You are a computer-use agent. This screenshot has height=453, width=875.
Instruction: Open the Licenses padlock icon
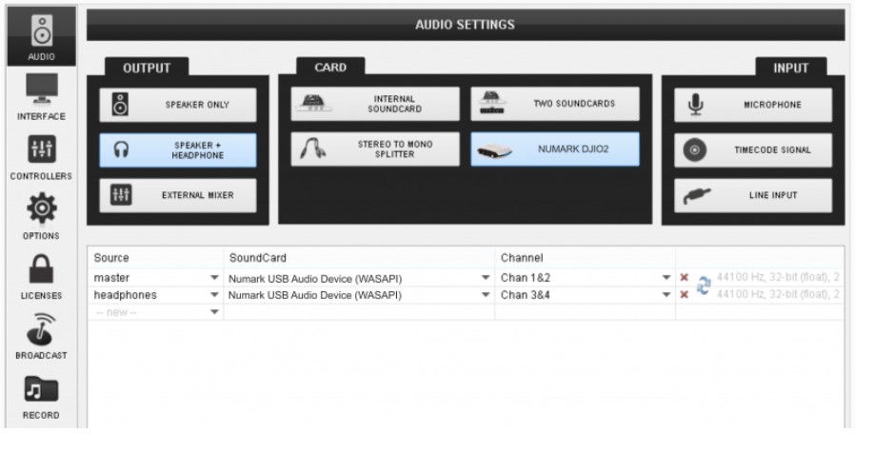[x=41, y=276]
